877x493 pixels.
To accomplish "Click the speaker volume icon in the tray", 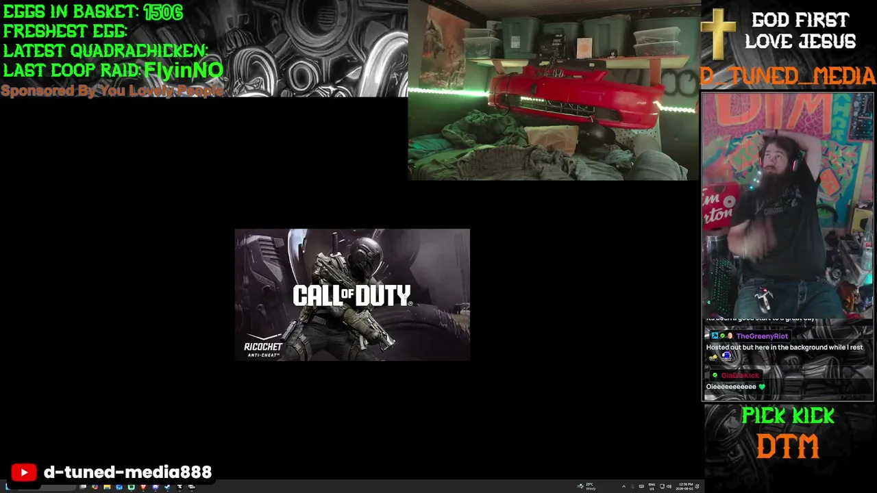I will [x=669, y=487].
